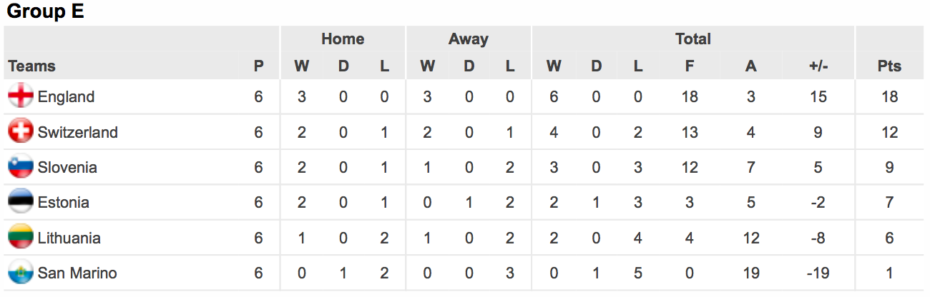The width and height of the screenshot is (930, 297).
Task: Select the Estonia team name
Action: point(64,202)
